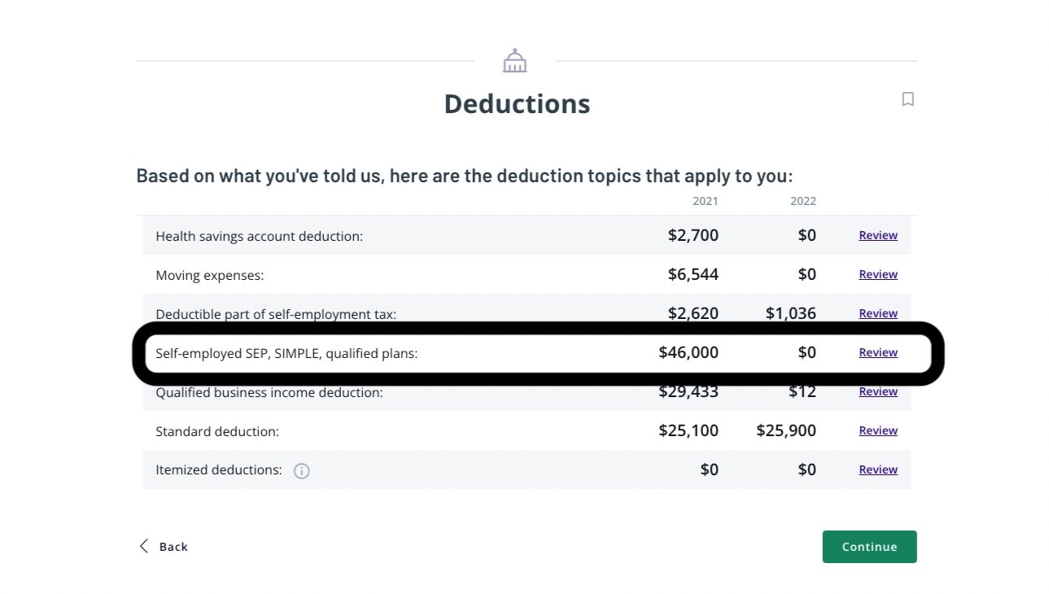The height and width of the screenshot is (594, 1049).
Task: Open Review for the deductible self-employment tax
Action: coord(878,313)
